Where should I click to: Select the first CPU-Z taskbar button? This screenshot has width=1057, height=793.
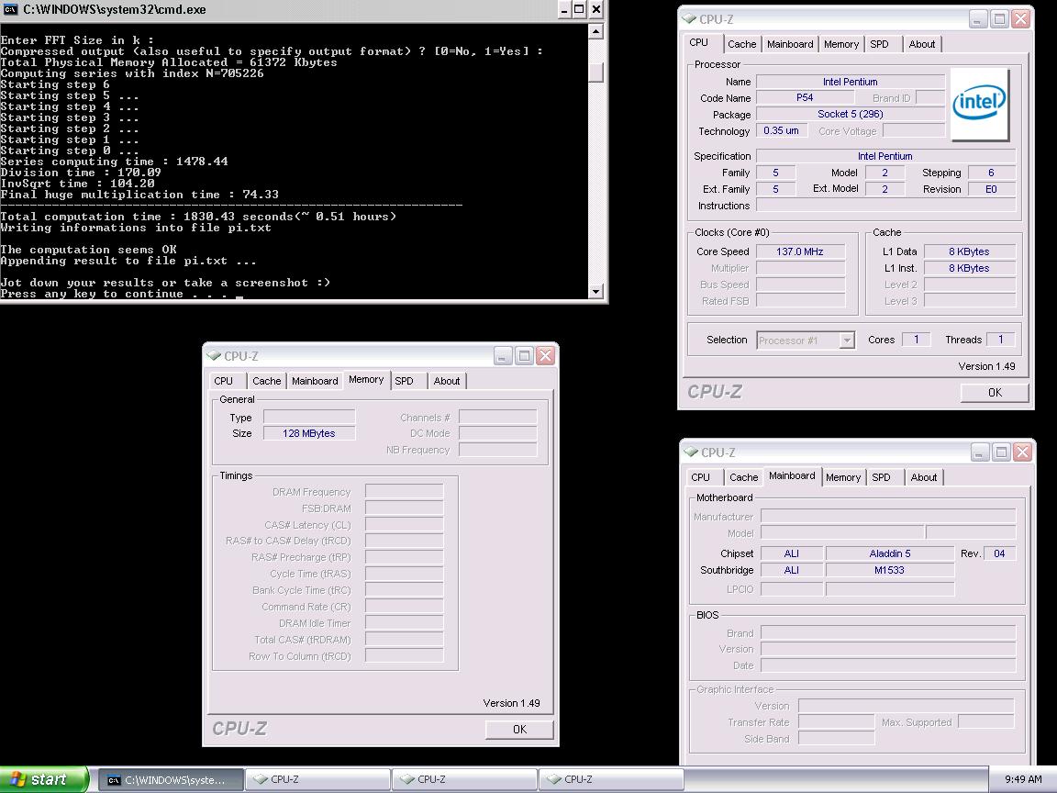[317, 779]
